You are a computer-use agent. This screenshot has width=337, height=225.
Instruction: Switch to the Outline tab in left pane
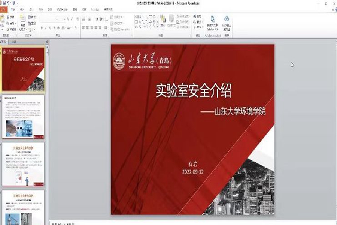click(14, 42)
